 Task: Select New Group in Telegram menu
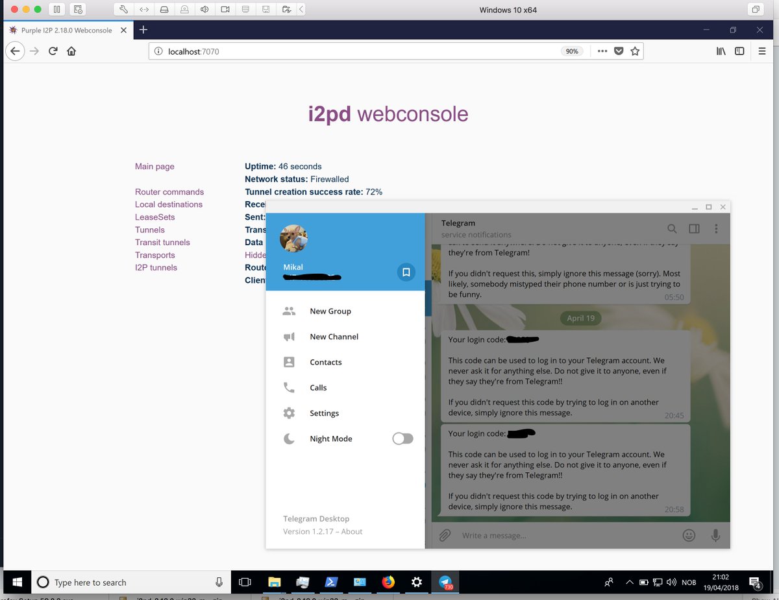(345, 311)
